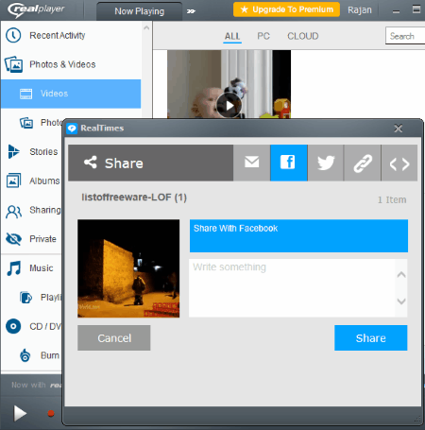This screenshot has height=430, width=425.
Task: Click Upgrade To Premium button
Action: 286,9
